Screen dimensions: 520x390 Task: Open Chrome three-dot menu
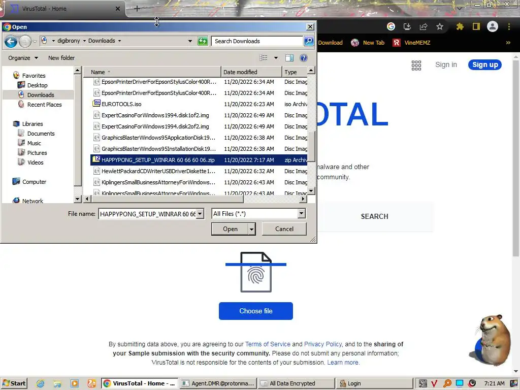(509, 26)
